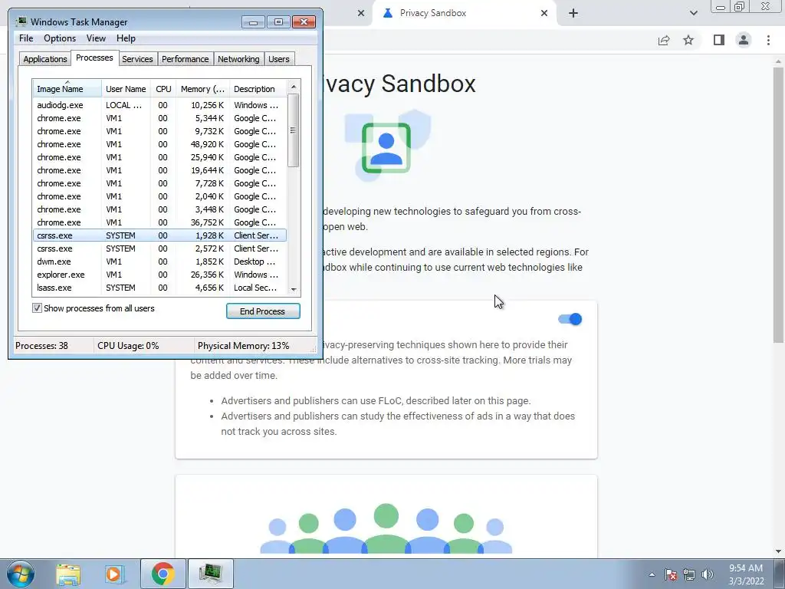
Task: Click the taskbar clock 9:54 AM
Action: coord(745,568)
